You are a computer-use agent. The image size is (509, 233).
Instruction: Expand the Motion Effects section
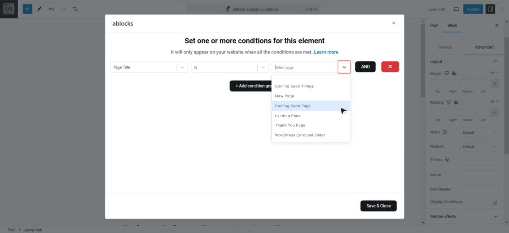[495, 216]
